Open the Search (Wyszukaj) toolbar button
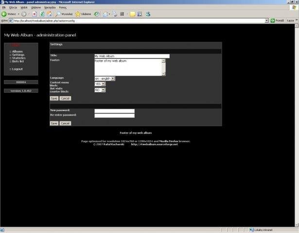This screenshot has width=299, height=233. [64, 14]
